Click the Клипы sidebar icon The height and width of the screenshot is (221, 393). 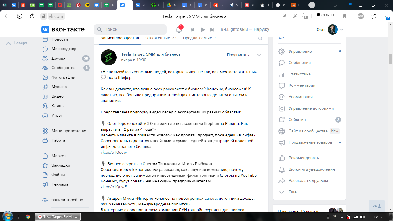coord(45,106)
